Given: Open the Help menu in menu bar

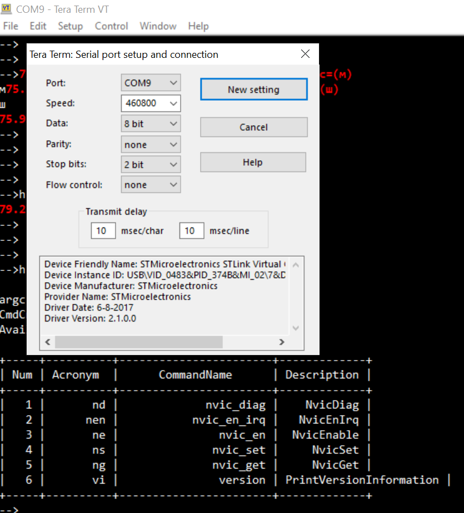Looking at the screenshot, I should point(198,26).
